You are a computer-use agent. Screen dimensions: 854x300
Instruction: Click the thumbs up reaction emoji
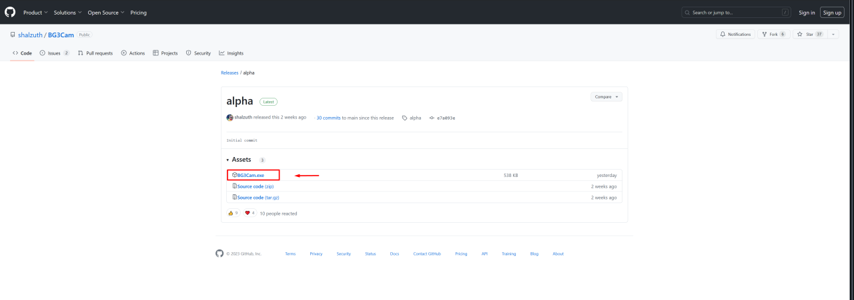231,213
